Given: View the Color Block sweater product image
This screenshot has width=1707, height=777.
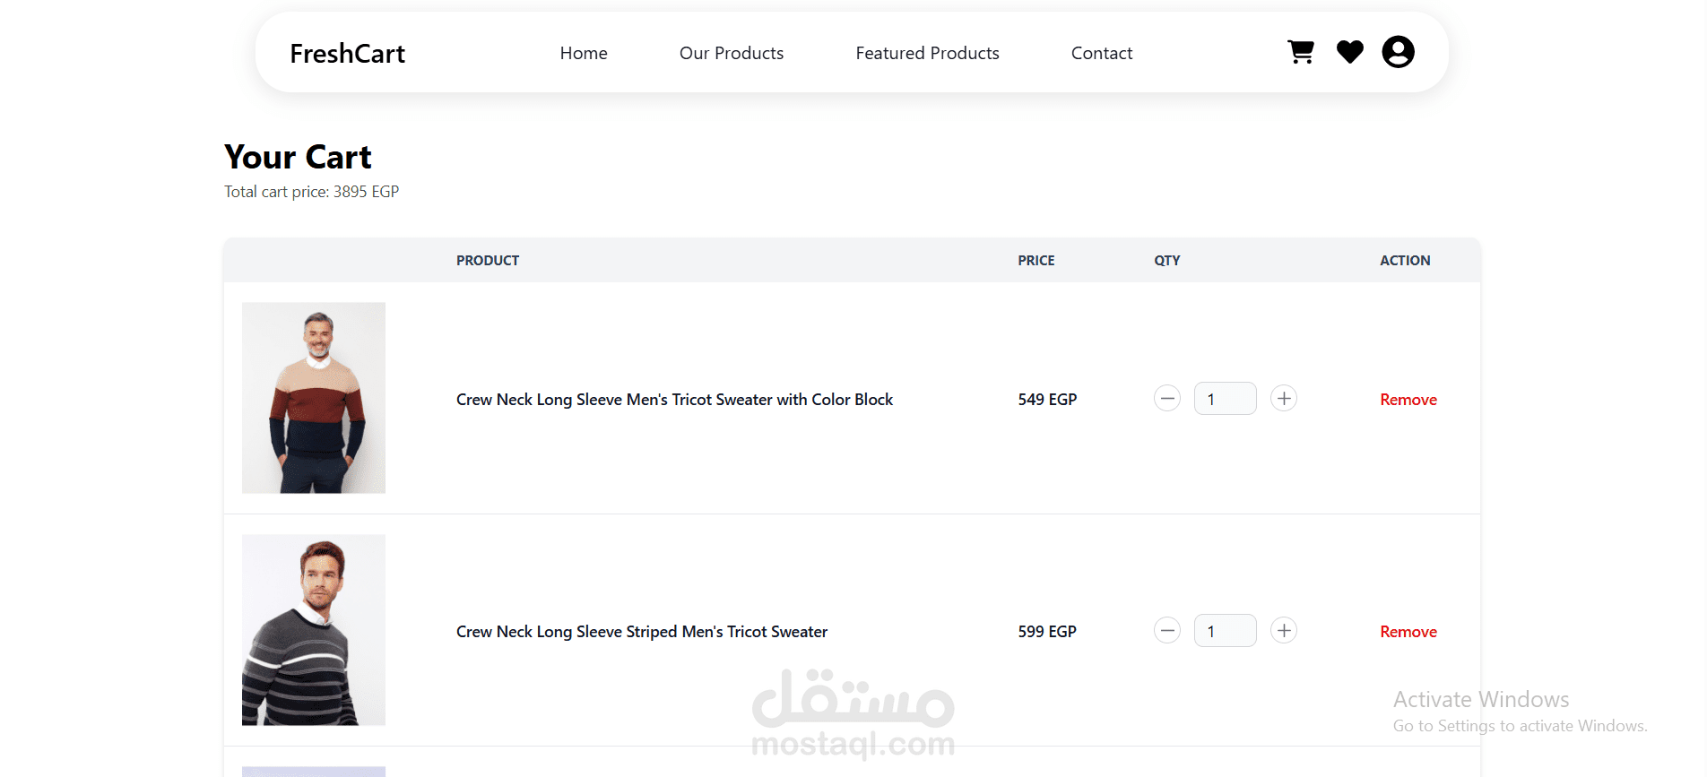Looking at the screenshot, I should [314, 398].
